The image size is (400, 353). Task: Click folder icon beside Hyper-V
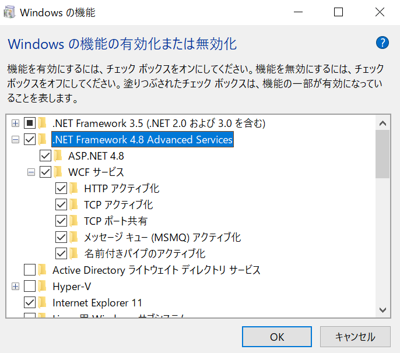(42, 287)
